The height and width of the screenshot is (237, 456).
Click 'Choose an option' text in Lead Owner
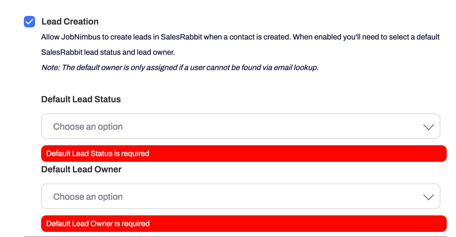pos(88,197)
